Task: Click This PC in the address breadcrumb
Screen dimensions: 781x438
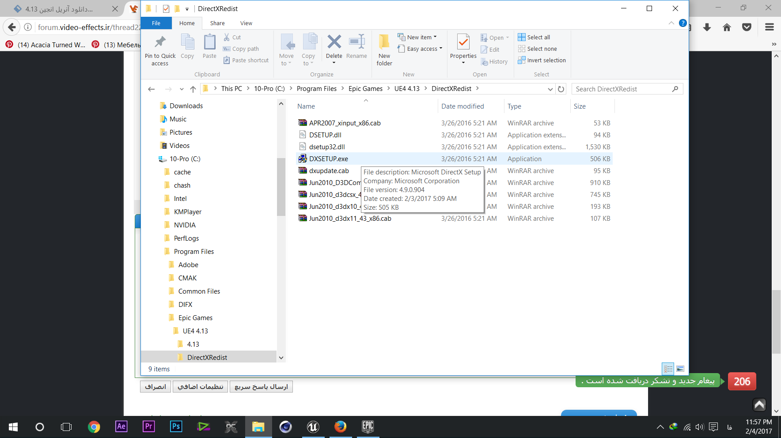Action: tap(231, 88)
